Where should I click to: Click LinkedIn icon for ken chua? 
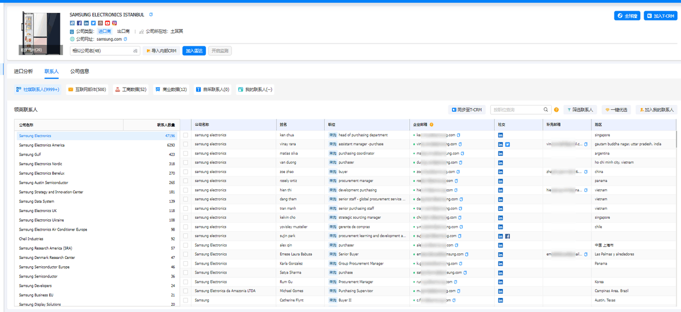click(x=500, y=135)
